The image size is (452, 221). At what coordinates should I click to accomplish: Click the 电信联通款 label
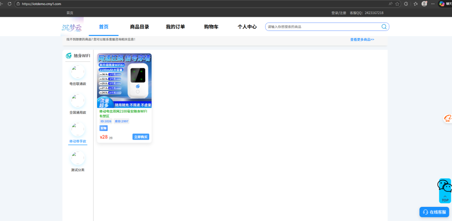click(78, 84)
